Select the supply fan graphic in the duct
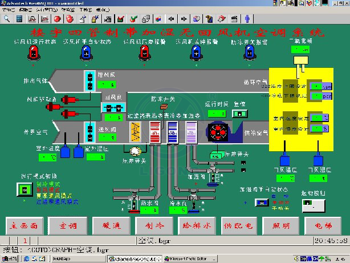Screen dimensions: 350x263 217,131
